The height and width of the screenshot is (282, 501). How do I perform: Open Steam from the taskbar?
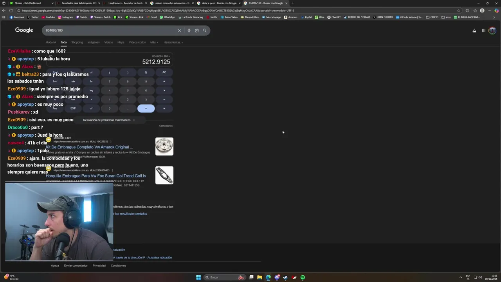[285, 277]
